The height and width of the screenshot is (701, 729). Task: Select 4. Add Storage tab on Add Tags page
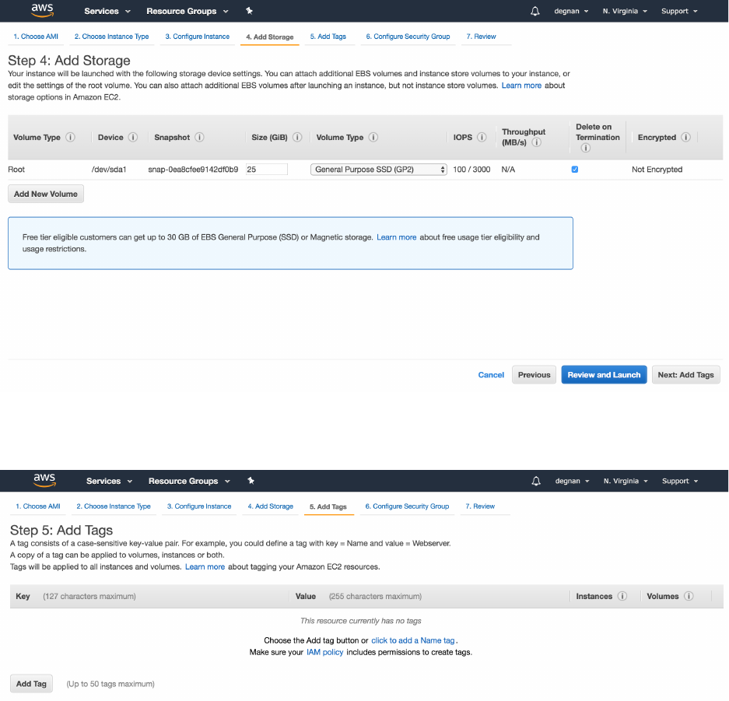(271, 506)
